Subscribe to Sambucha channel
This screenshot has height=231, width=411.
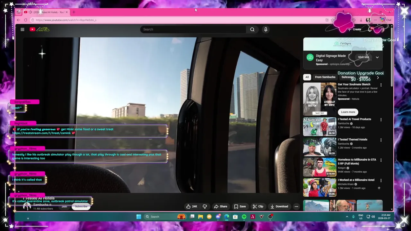pyautogui.click(x=81, y=206)
